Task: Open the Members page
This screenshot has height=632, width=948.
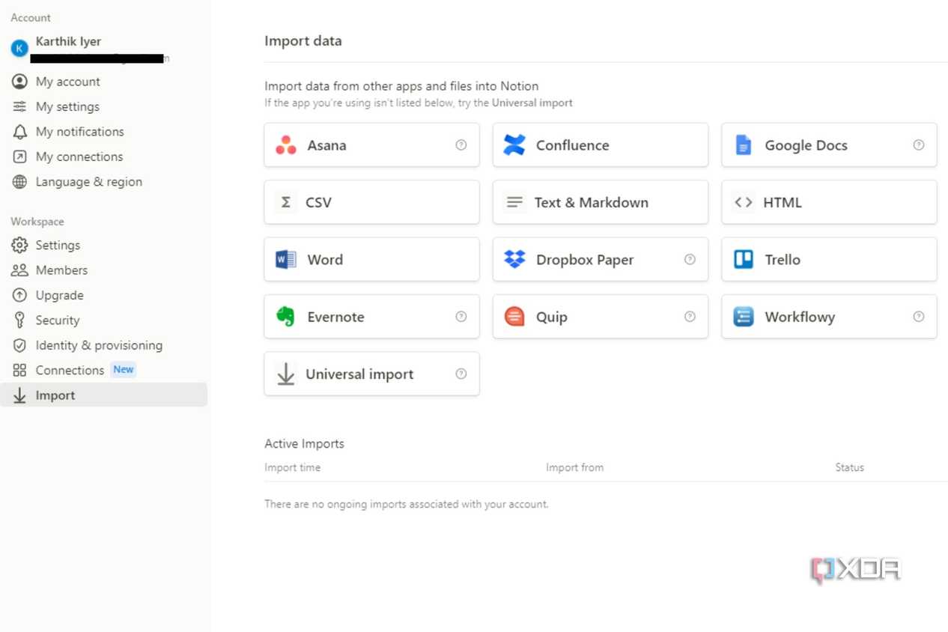Action: tap(104, 270)
